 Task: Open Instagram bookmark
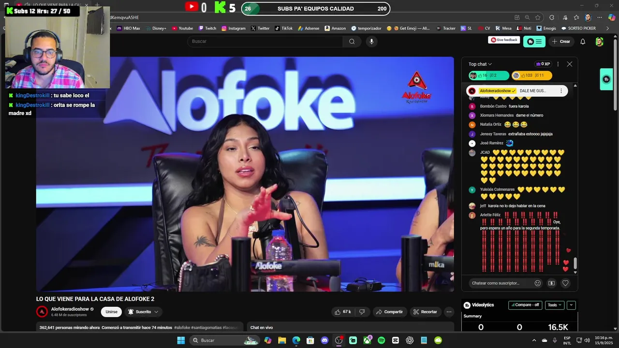click(x=234, y=29)
